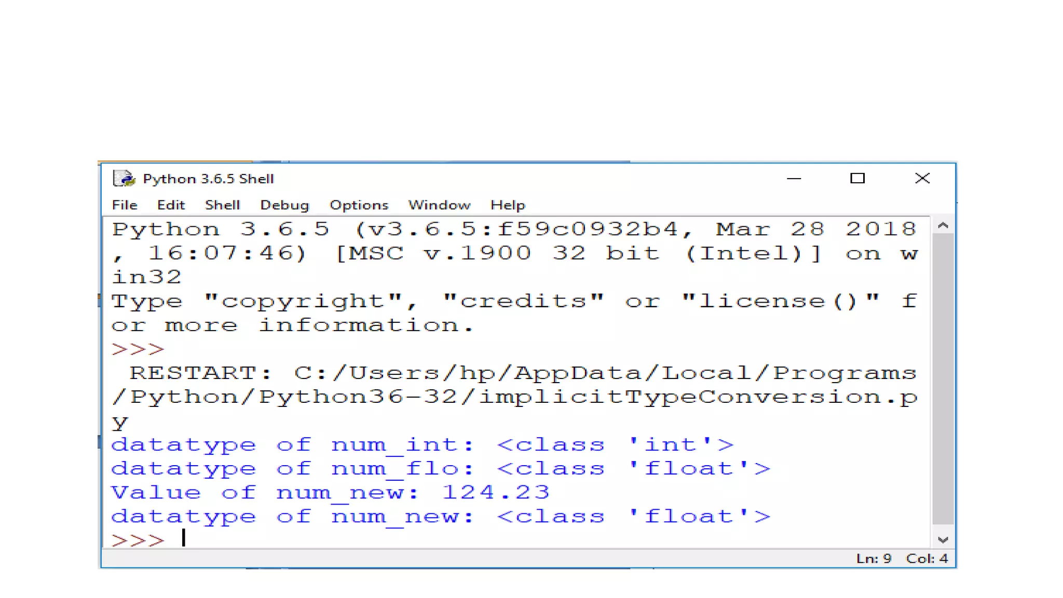
Task: Click the first empty >>> prompt
Action: [138, 349]
